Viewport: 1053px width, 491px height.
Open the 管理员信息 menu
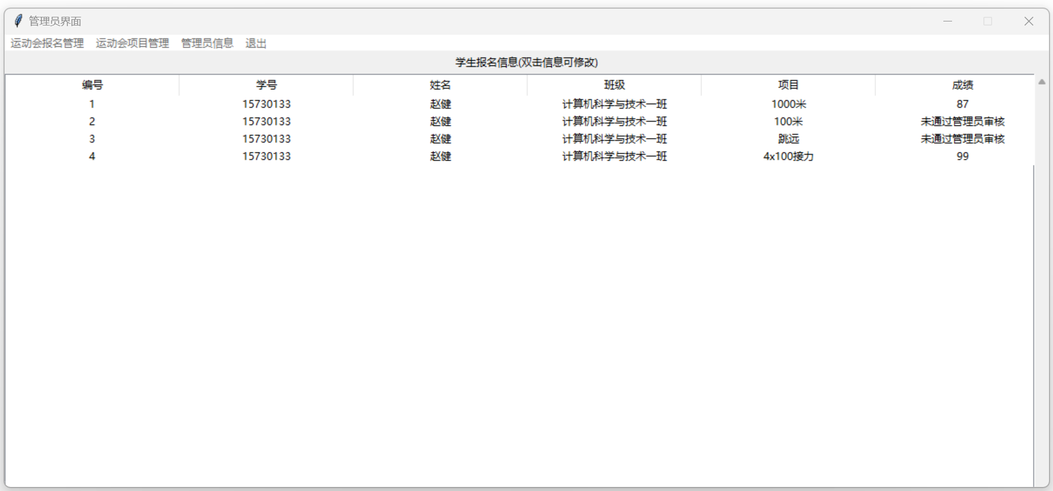click(x=207, y=43)
